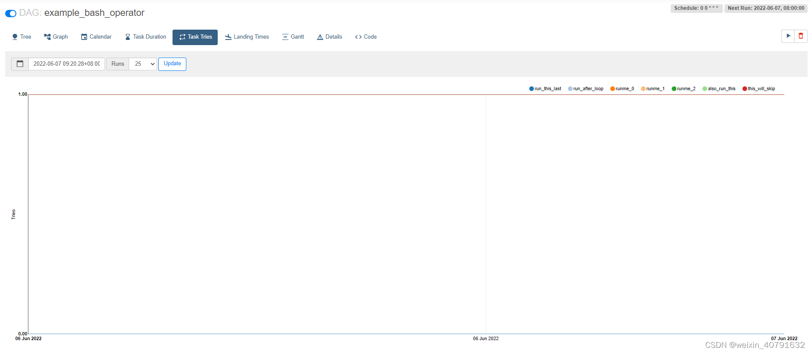Image resolution: width=811 pixels, height=353 pixels.
Task: Toggle run_this_last series in legend
Action: click(x=545, y=89)
